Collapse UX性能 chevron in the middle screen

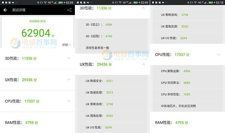pyautogui.click(x=143, y=64)
